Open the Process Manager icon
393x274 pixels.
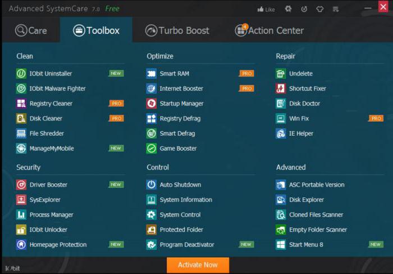[21, 214]
